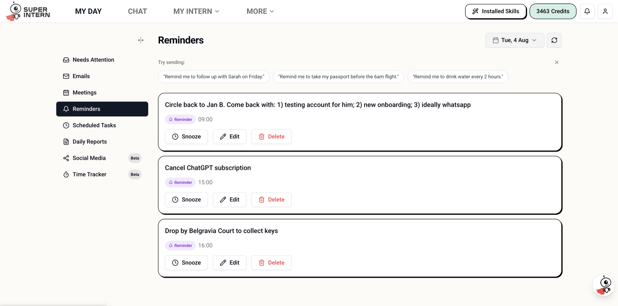This screenshot has width=618, height=306.
Task: Dismiss the Try sending suggestions
Action: coord(557,62)
